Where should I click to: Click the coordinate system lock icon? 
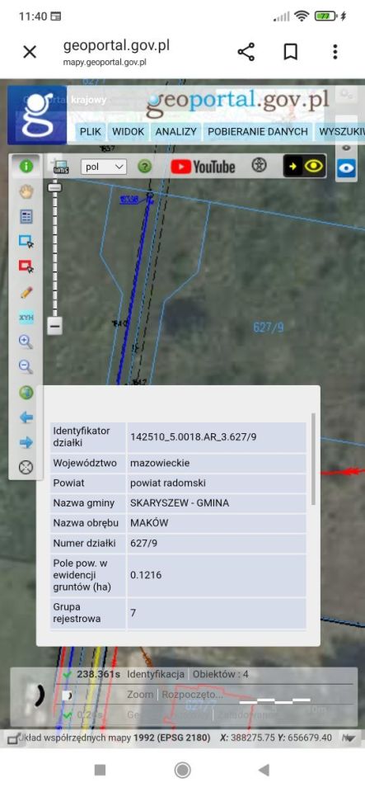point(14,738)
